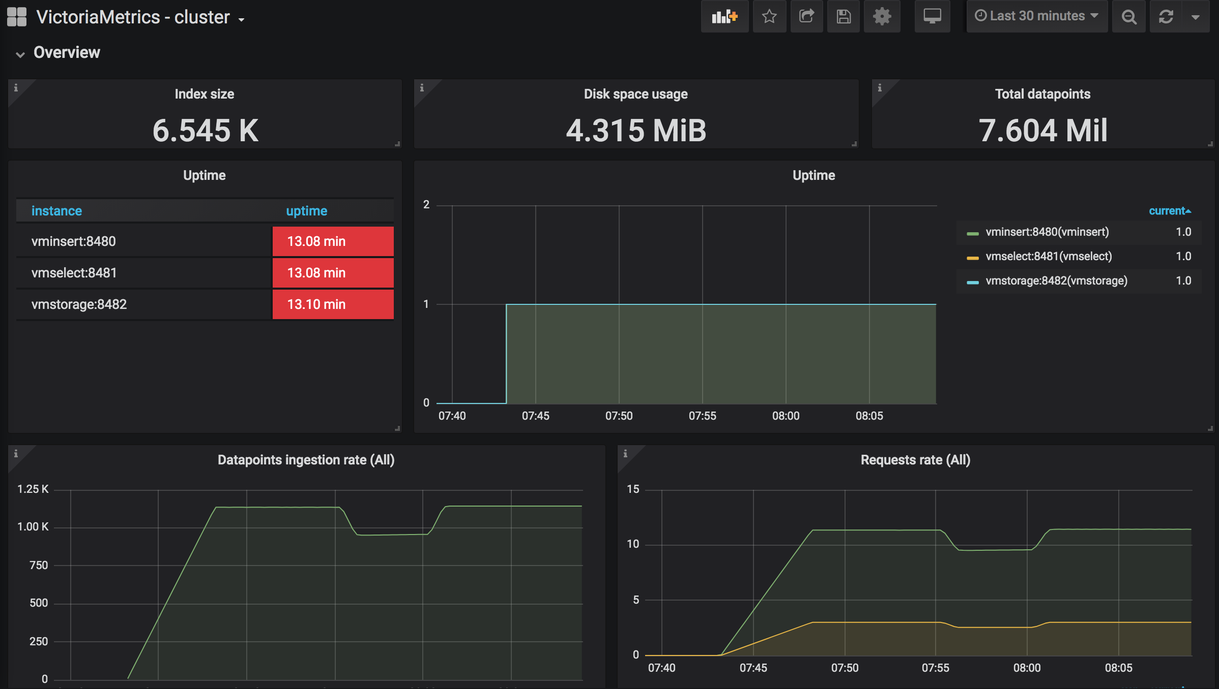This screenshot has width=1219, height=689.
Task: Click the vmselect:8481 table cell
Action: [x=144, y=273]
